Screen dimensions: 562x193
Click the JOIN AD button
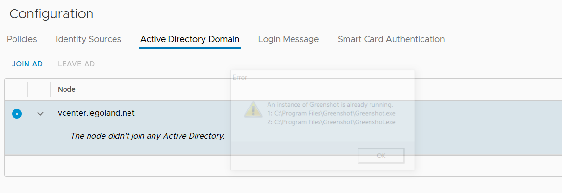tap(27, 64)
